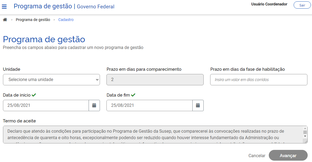Screen dimensions: 312x162
Task: Click the Cancelar link
Action: click(x=257, y=156)
